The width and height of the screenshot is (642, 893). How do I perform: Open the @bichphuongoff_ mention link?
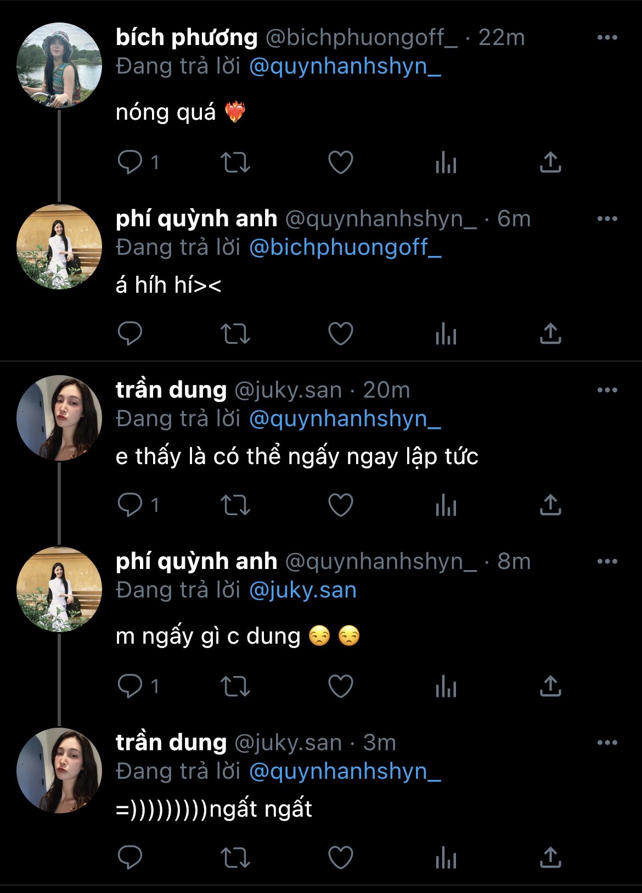[x=345, y=248]
